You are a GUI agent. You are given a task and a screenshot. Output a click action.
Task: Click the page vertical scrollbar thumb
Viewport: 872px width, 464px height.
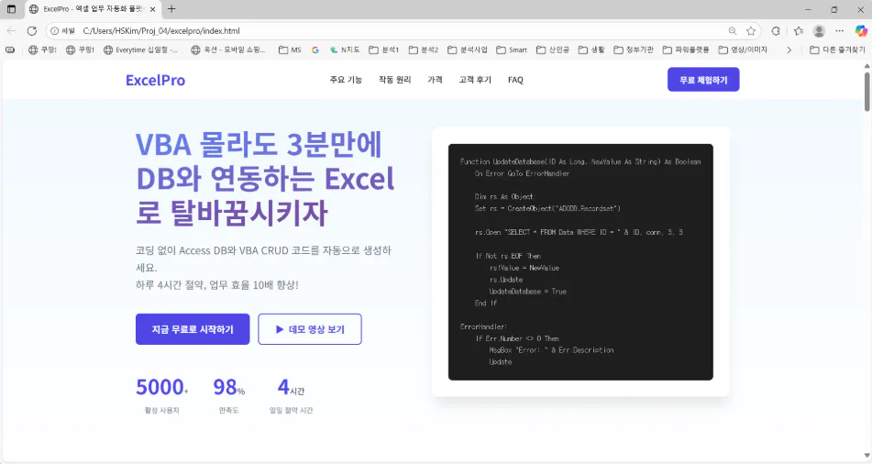pyautogui.click(x=867, y=92)
